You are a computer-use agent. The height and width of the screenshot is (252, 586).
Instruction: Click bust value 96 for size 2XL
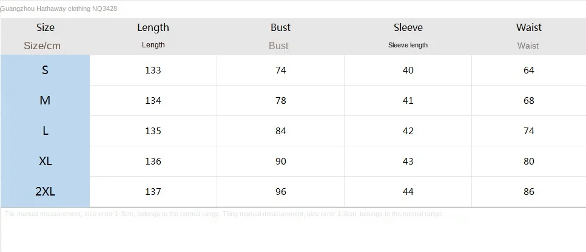pyautogui.click(x=281, y=191)
